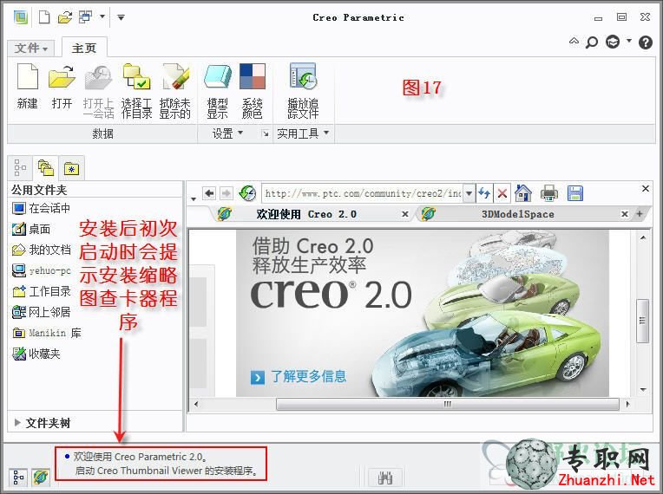Select 我的文档 folder
The image size is (663, 494).
click(x=41, y=250)
